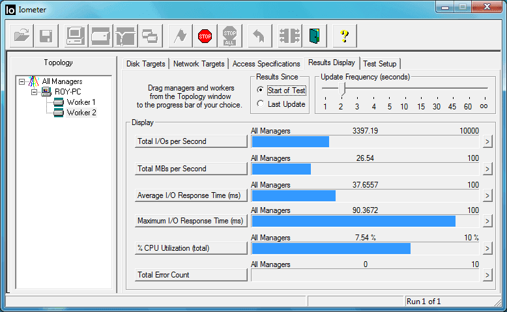Close the Iometer window
Screen dimensions: 507x312
(x=487, y=7)
